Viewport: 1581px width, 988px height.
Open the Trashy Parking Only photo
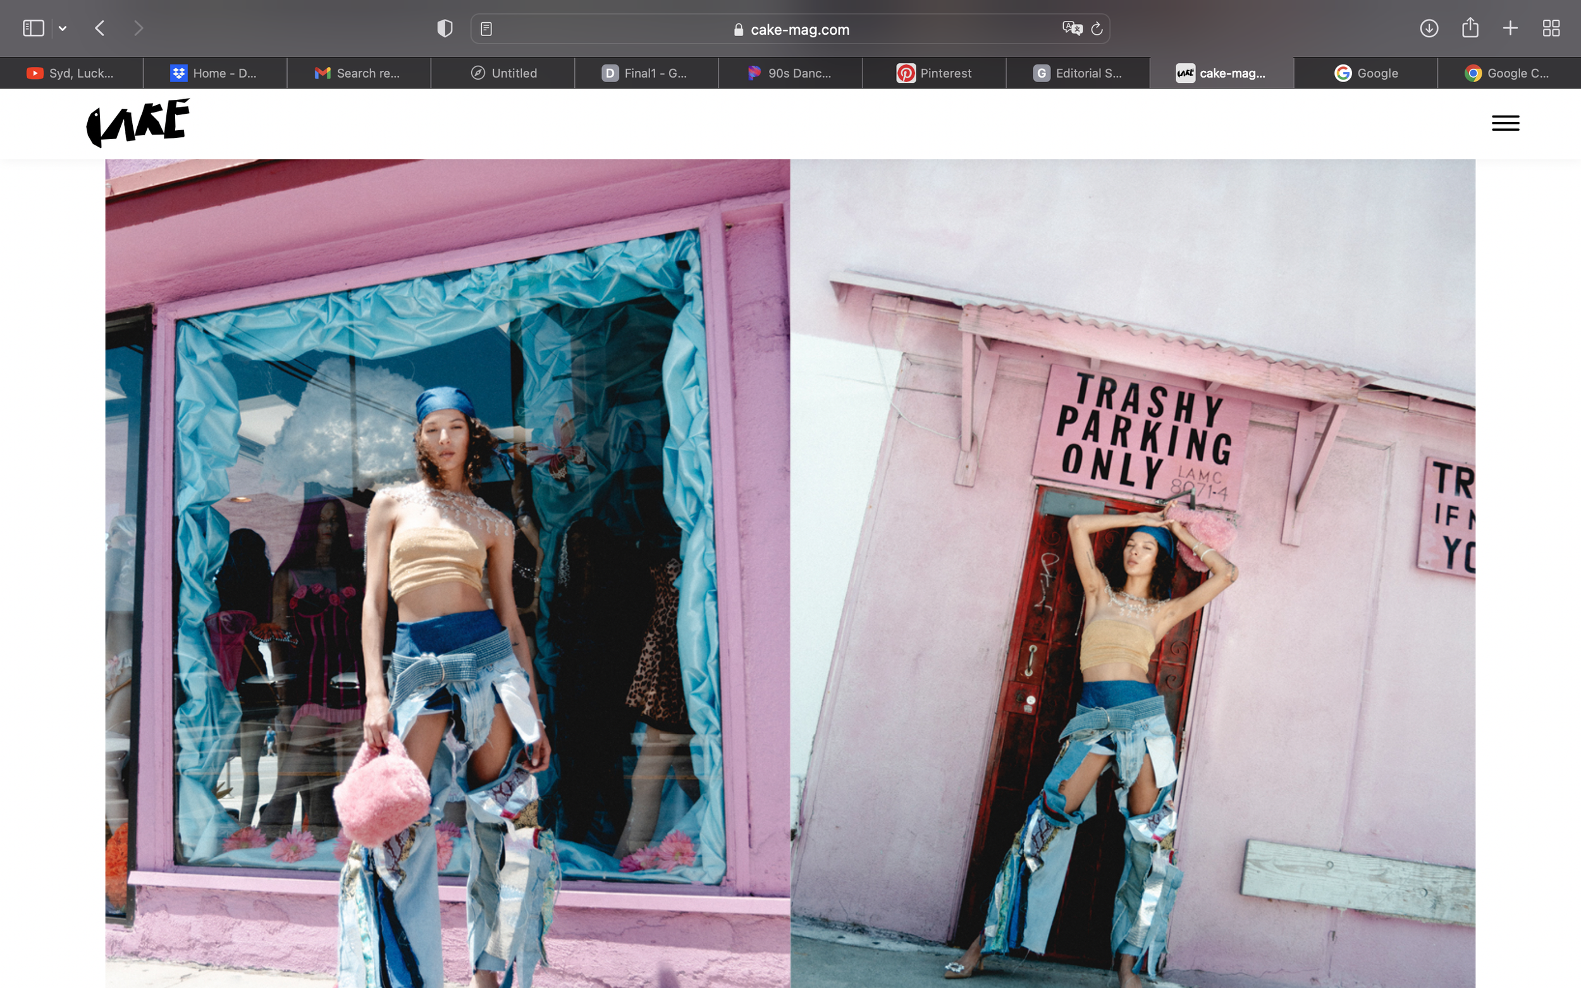1133,574
